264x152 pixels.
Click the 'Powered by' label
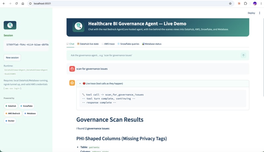pos(9,98)
